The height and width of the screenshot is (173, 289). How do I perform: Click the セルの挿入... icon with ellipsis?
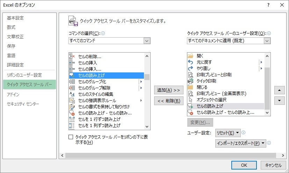[72, 69]
